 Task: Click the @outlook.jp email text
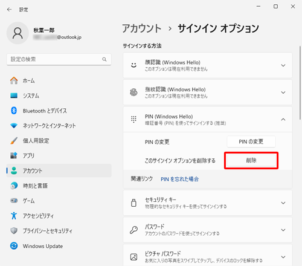tap(69, 37)
